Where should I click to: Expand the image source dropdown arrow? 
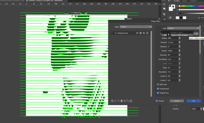coord(197,34)
